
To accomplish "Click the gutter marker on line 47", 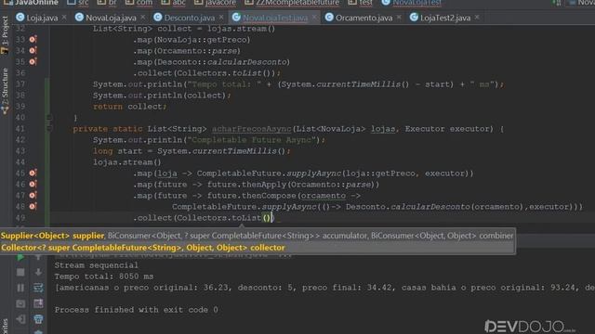I will 33,196.
